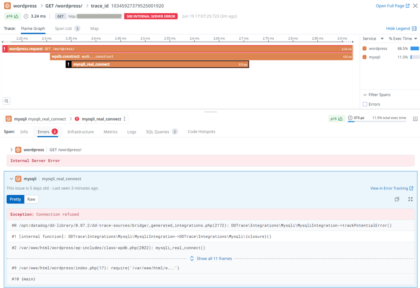Click the orange wordpress legend color swatch
Screen dimensions: 420x288
pyautogui.click(x=365, y=49)
